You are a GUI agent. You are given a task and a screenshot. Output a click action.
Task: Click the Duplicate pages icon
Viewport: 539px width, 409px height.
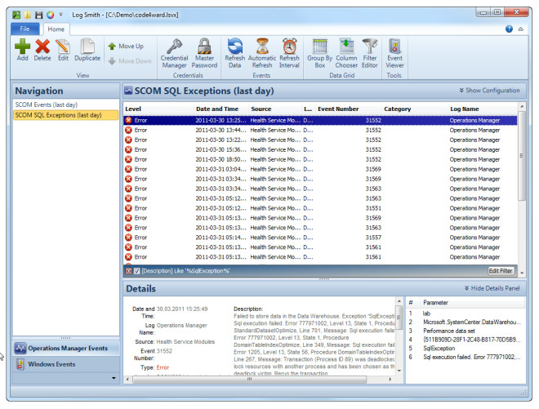(87, 46)
